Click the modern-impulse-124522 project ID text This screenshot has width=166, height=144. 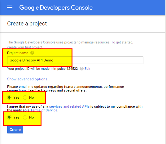[59, 69]
